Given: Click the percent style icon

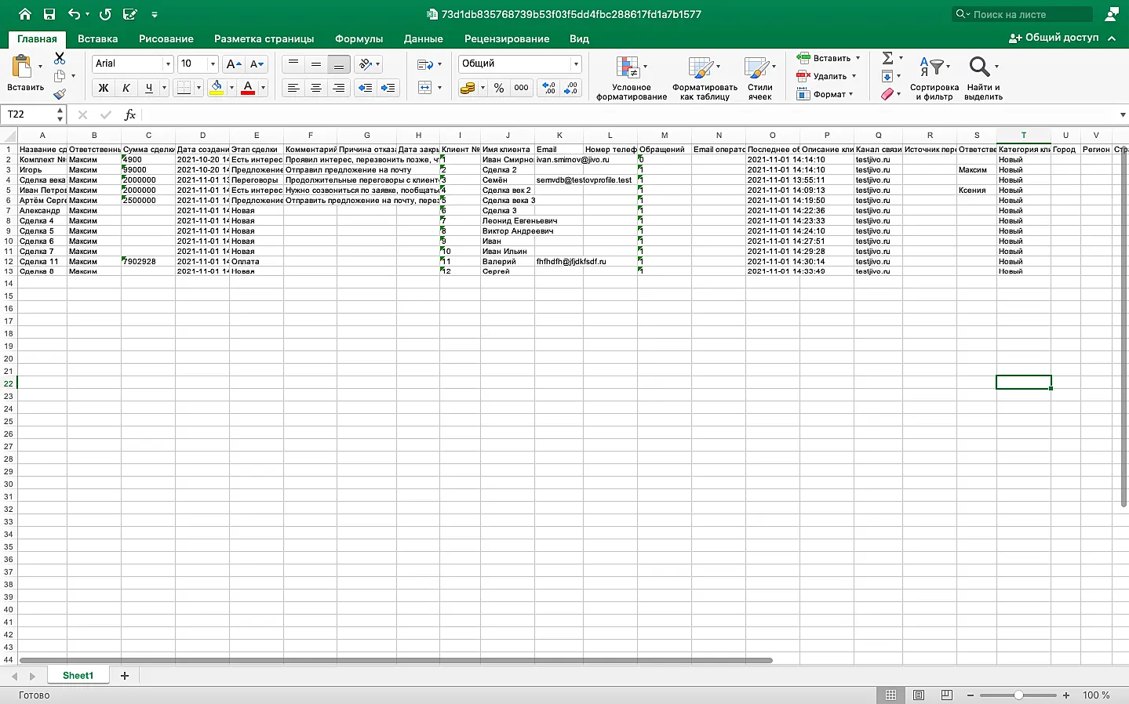Looking at the screenshot, I should pos(498,88).
